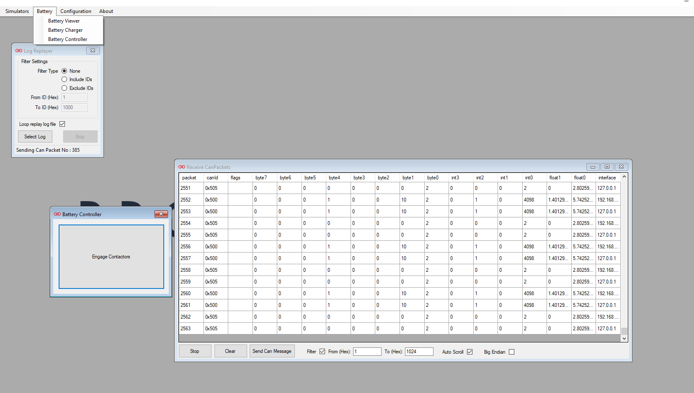Minimize the Receive CanPackets window
This screenshot has width=694, height=393.
tap(593, 167)
